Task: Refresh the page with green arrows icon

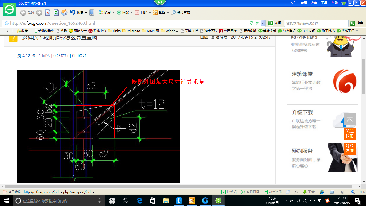Action: pos(56,13)
